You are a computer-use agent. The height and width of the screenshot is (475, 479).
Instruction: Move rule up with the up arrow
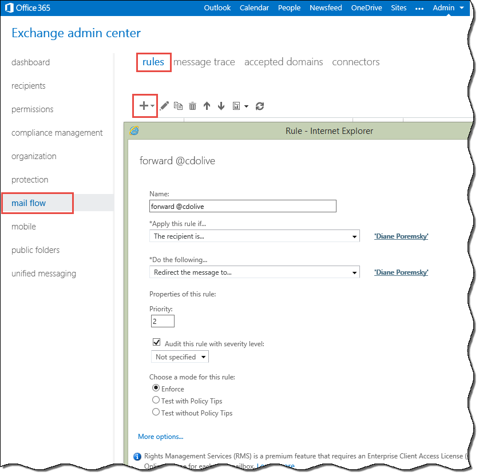point(207,106)
